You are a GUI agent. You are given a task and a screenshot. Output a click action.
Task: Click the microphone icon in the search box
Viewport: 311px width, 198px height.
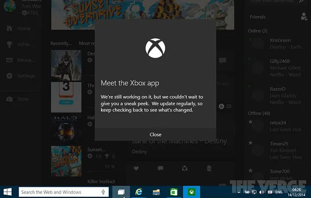103,192
